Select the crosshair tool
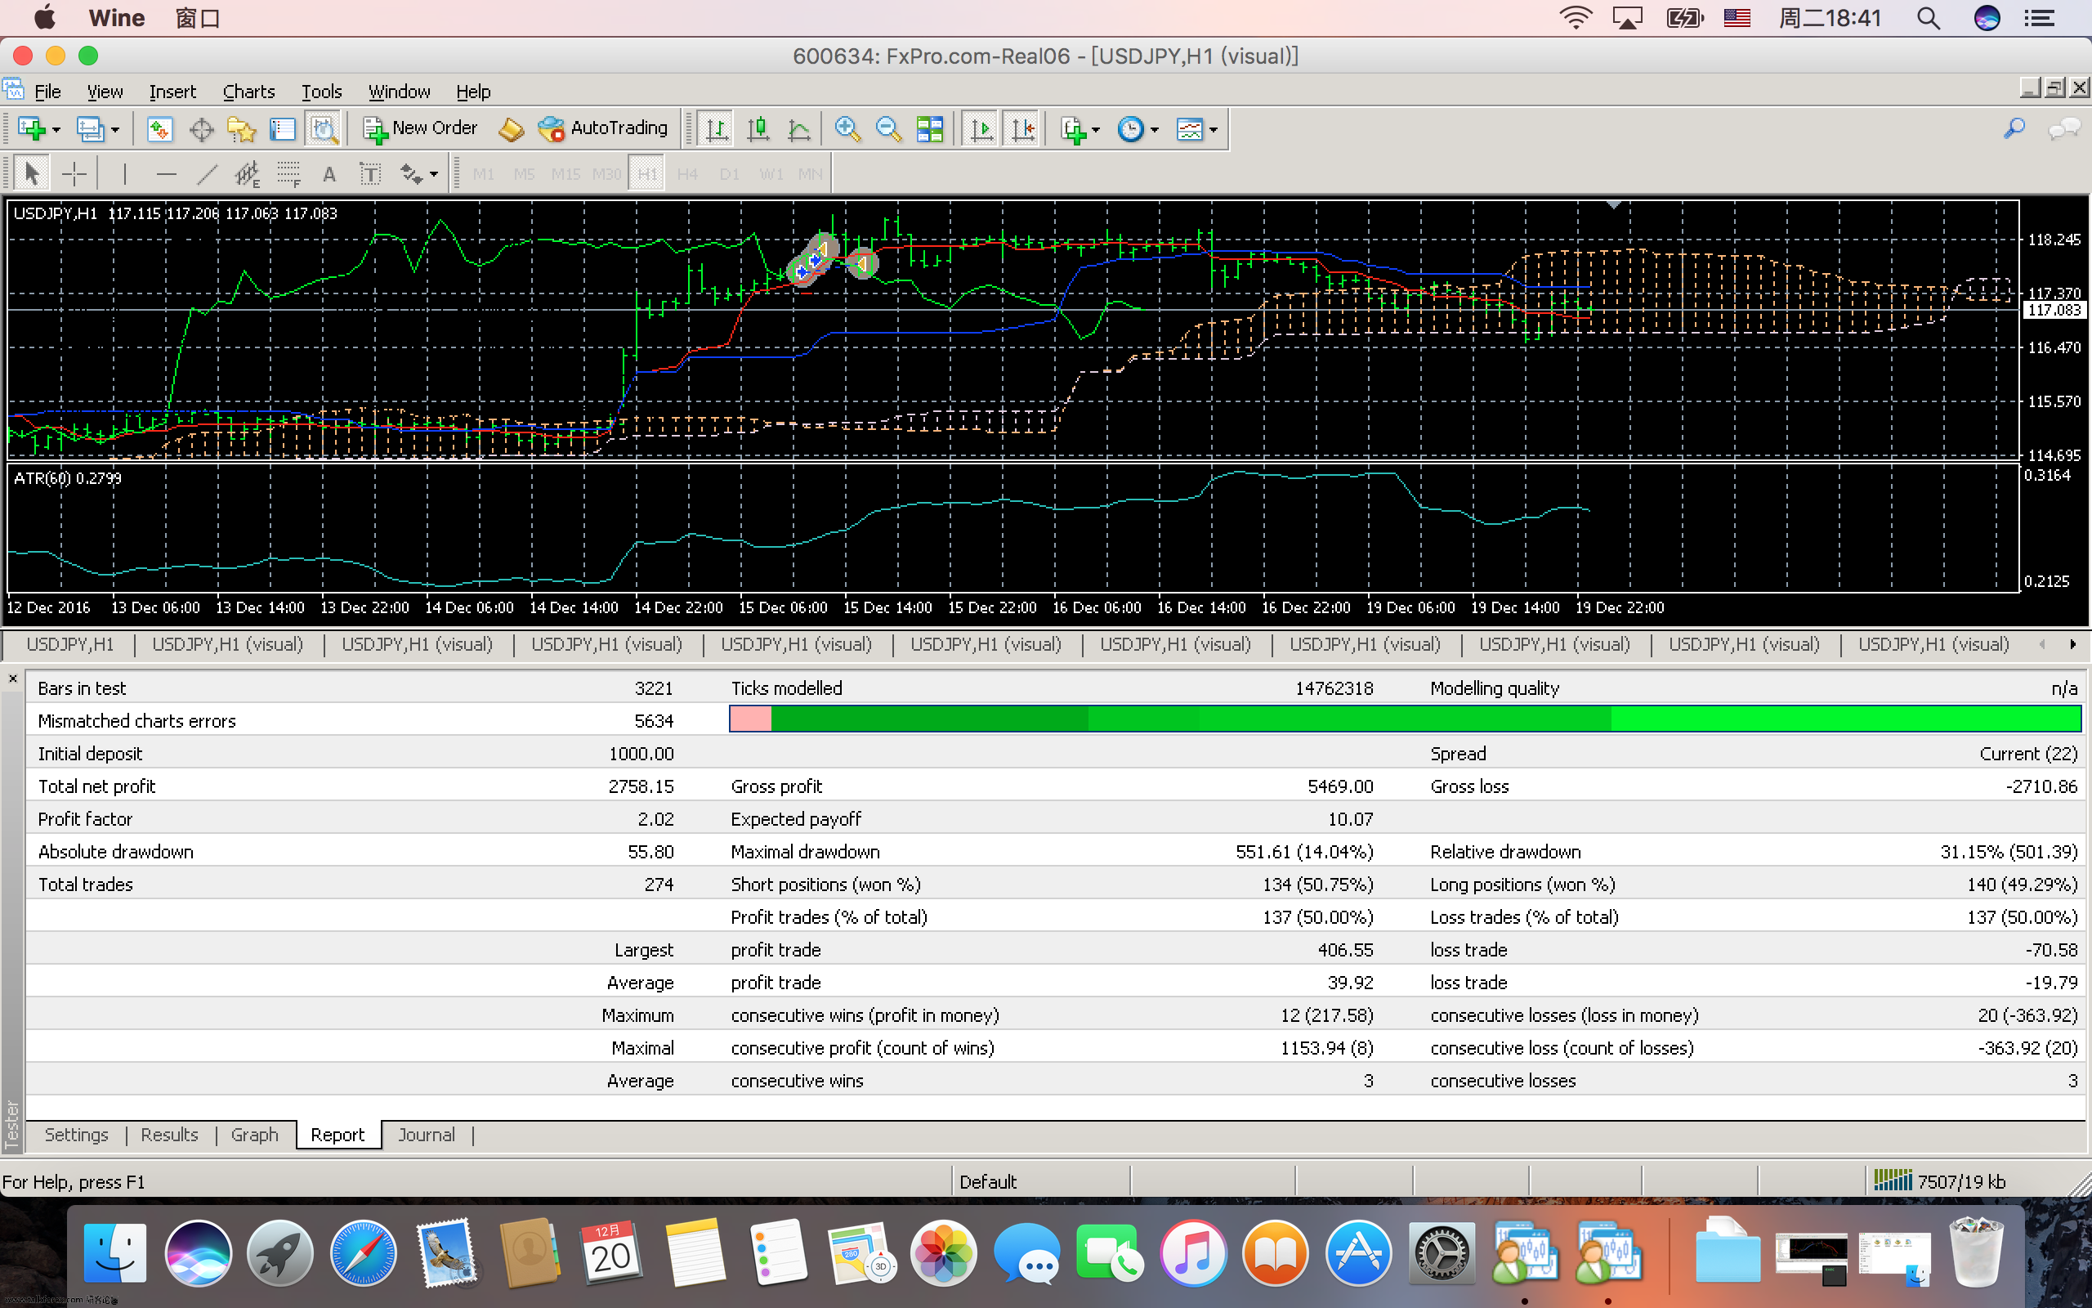 tap(74, 174)
